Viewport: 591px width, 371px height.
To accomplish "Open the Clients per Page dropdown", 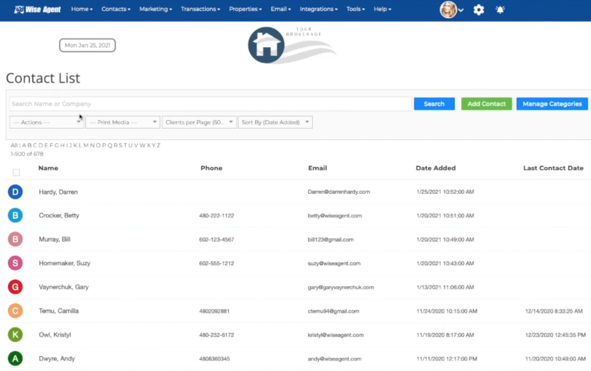I will pos(199,122).
